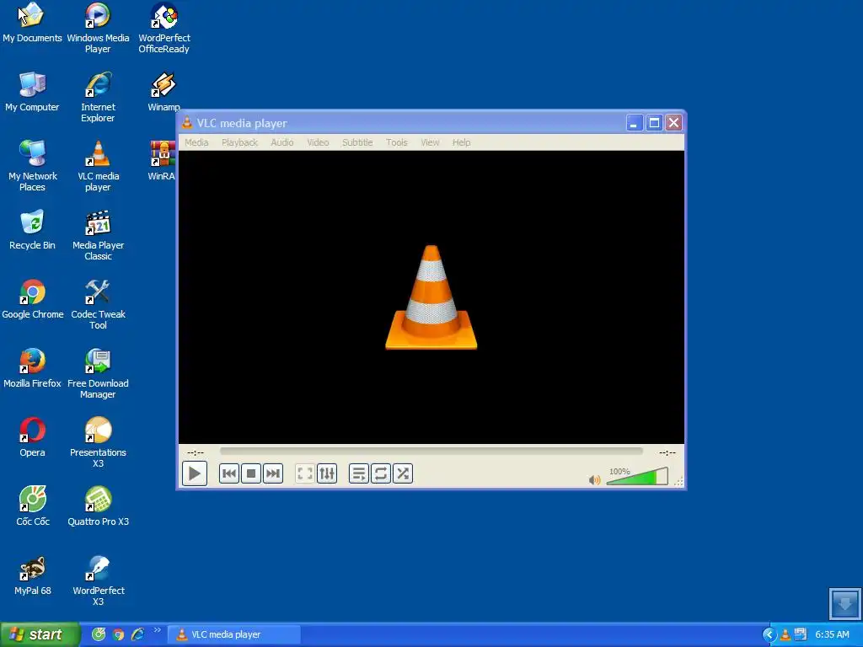Toggle random shuffle playback button
This screenshot has width=863, height=647.
[402, 473]
